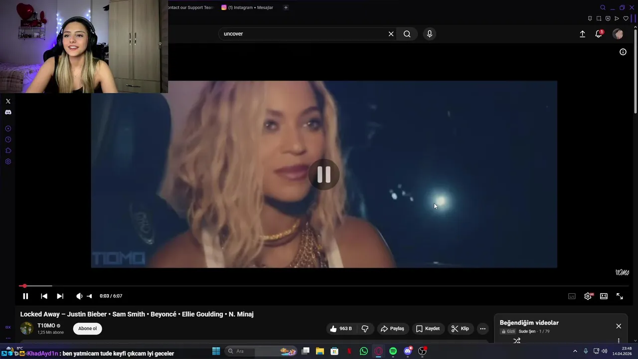Open the Player panel in Opera sidebar
Viewport: 638px width, 359px height.
pos(8,129)
